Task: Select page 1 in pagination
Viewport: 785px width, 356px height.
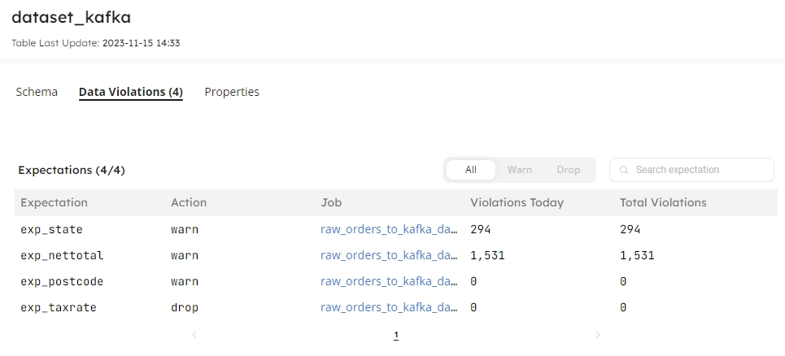Action: click(x=396, y=335)
